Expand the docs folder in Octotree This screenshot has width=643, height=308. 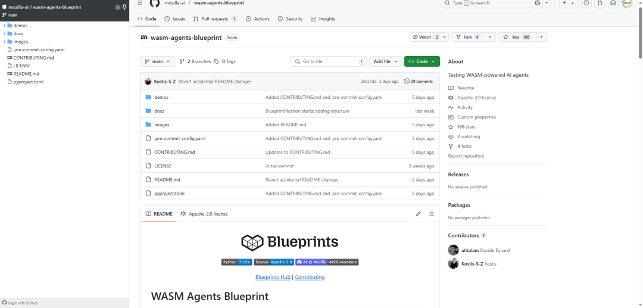point(5,33)
